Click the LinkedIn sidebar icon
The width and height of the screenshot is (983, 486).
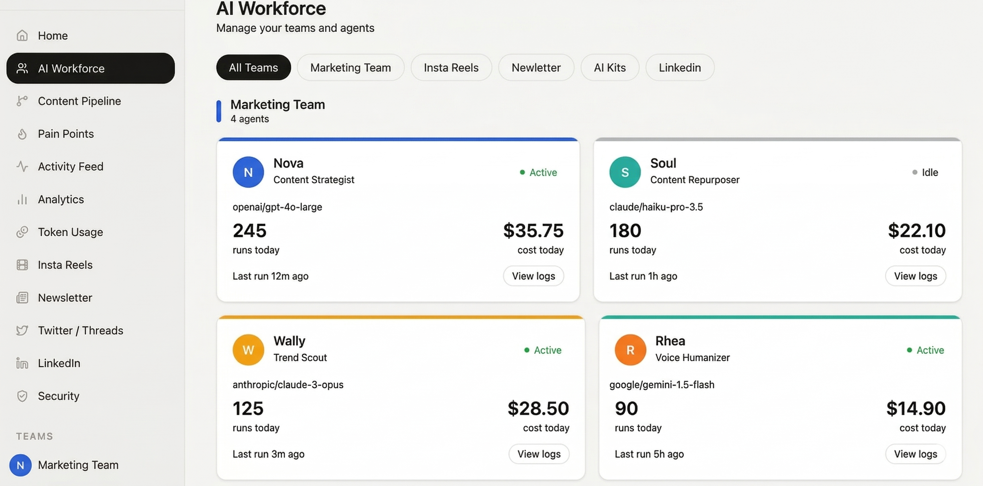click(22, 363)
